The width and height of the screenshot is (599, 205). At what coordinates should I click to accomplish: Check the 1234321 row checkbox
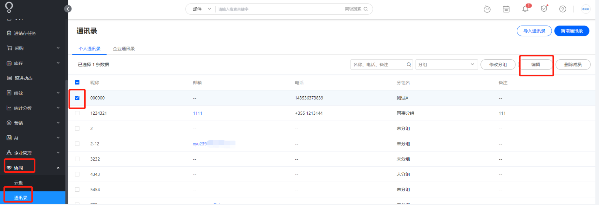[x=77, y=113]
